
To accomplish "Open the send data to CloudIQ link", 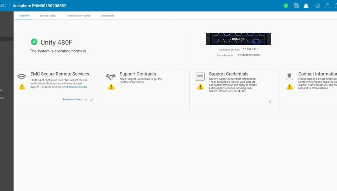I will click(x=74, y=87).
